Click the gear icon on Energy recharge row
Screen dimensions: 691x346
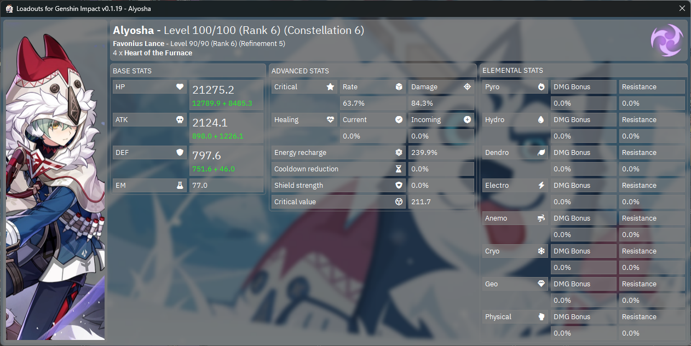(399, 153)
